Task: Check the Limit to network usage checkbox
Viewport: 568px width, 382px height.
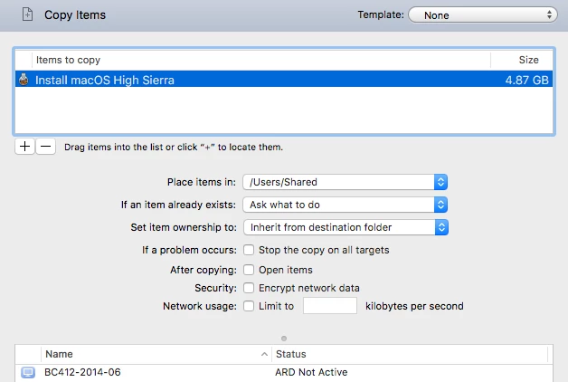Action: pyautogui.click(x=249, y=306)
